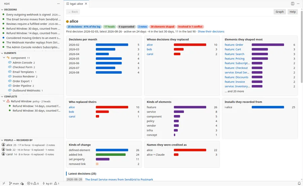
Task: Click the kg warning count 1 in status bar
Action: coord(57,184)
